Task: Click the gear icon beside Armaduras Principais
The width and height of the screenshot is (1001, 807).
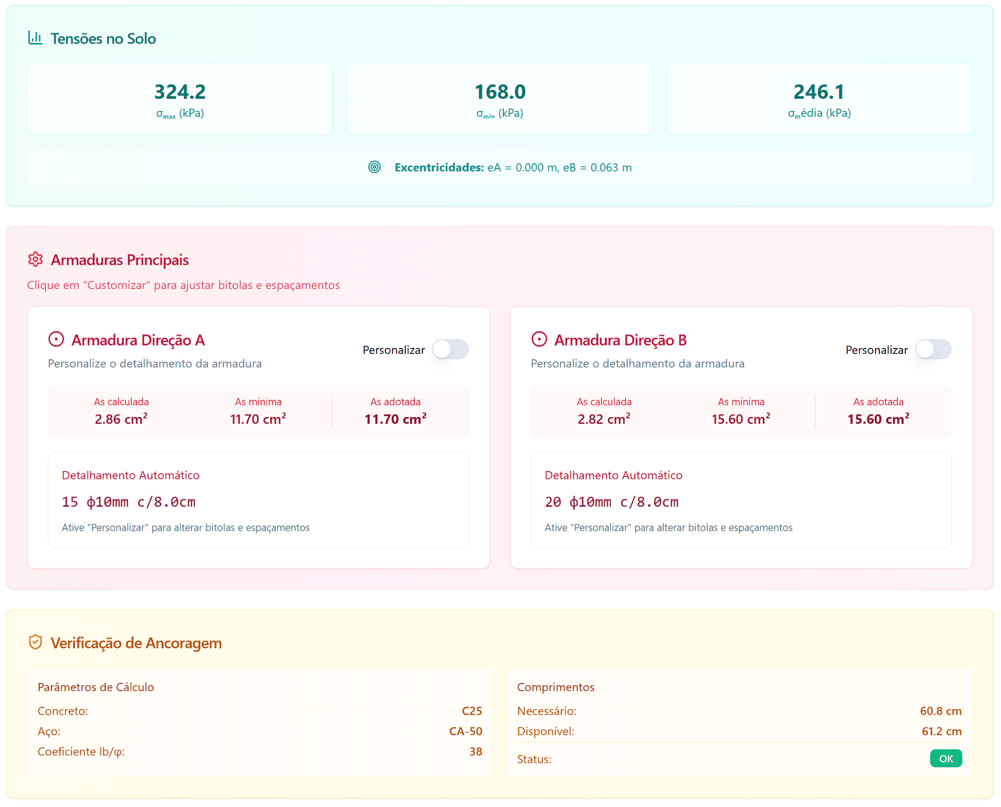Action: pyautogui.click(x=35, y=260)
